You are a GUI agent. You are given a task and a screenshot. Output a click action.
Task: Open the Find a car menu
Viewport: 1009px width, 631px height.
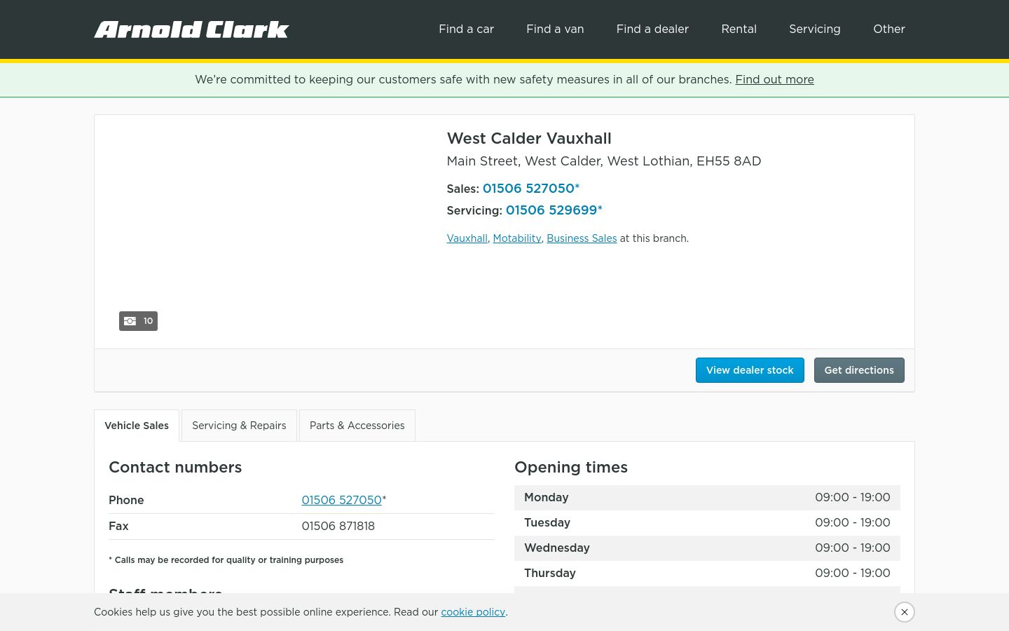pos(466,29)
